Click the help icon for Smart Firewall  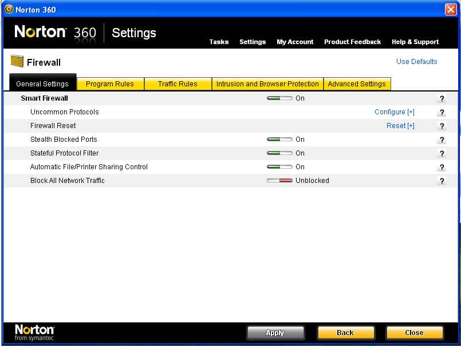click(442, 99)
